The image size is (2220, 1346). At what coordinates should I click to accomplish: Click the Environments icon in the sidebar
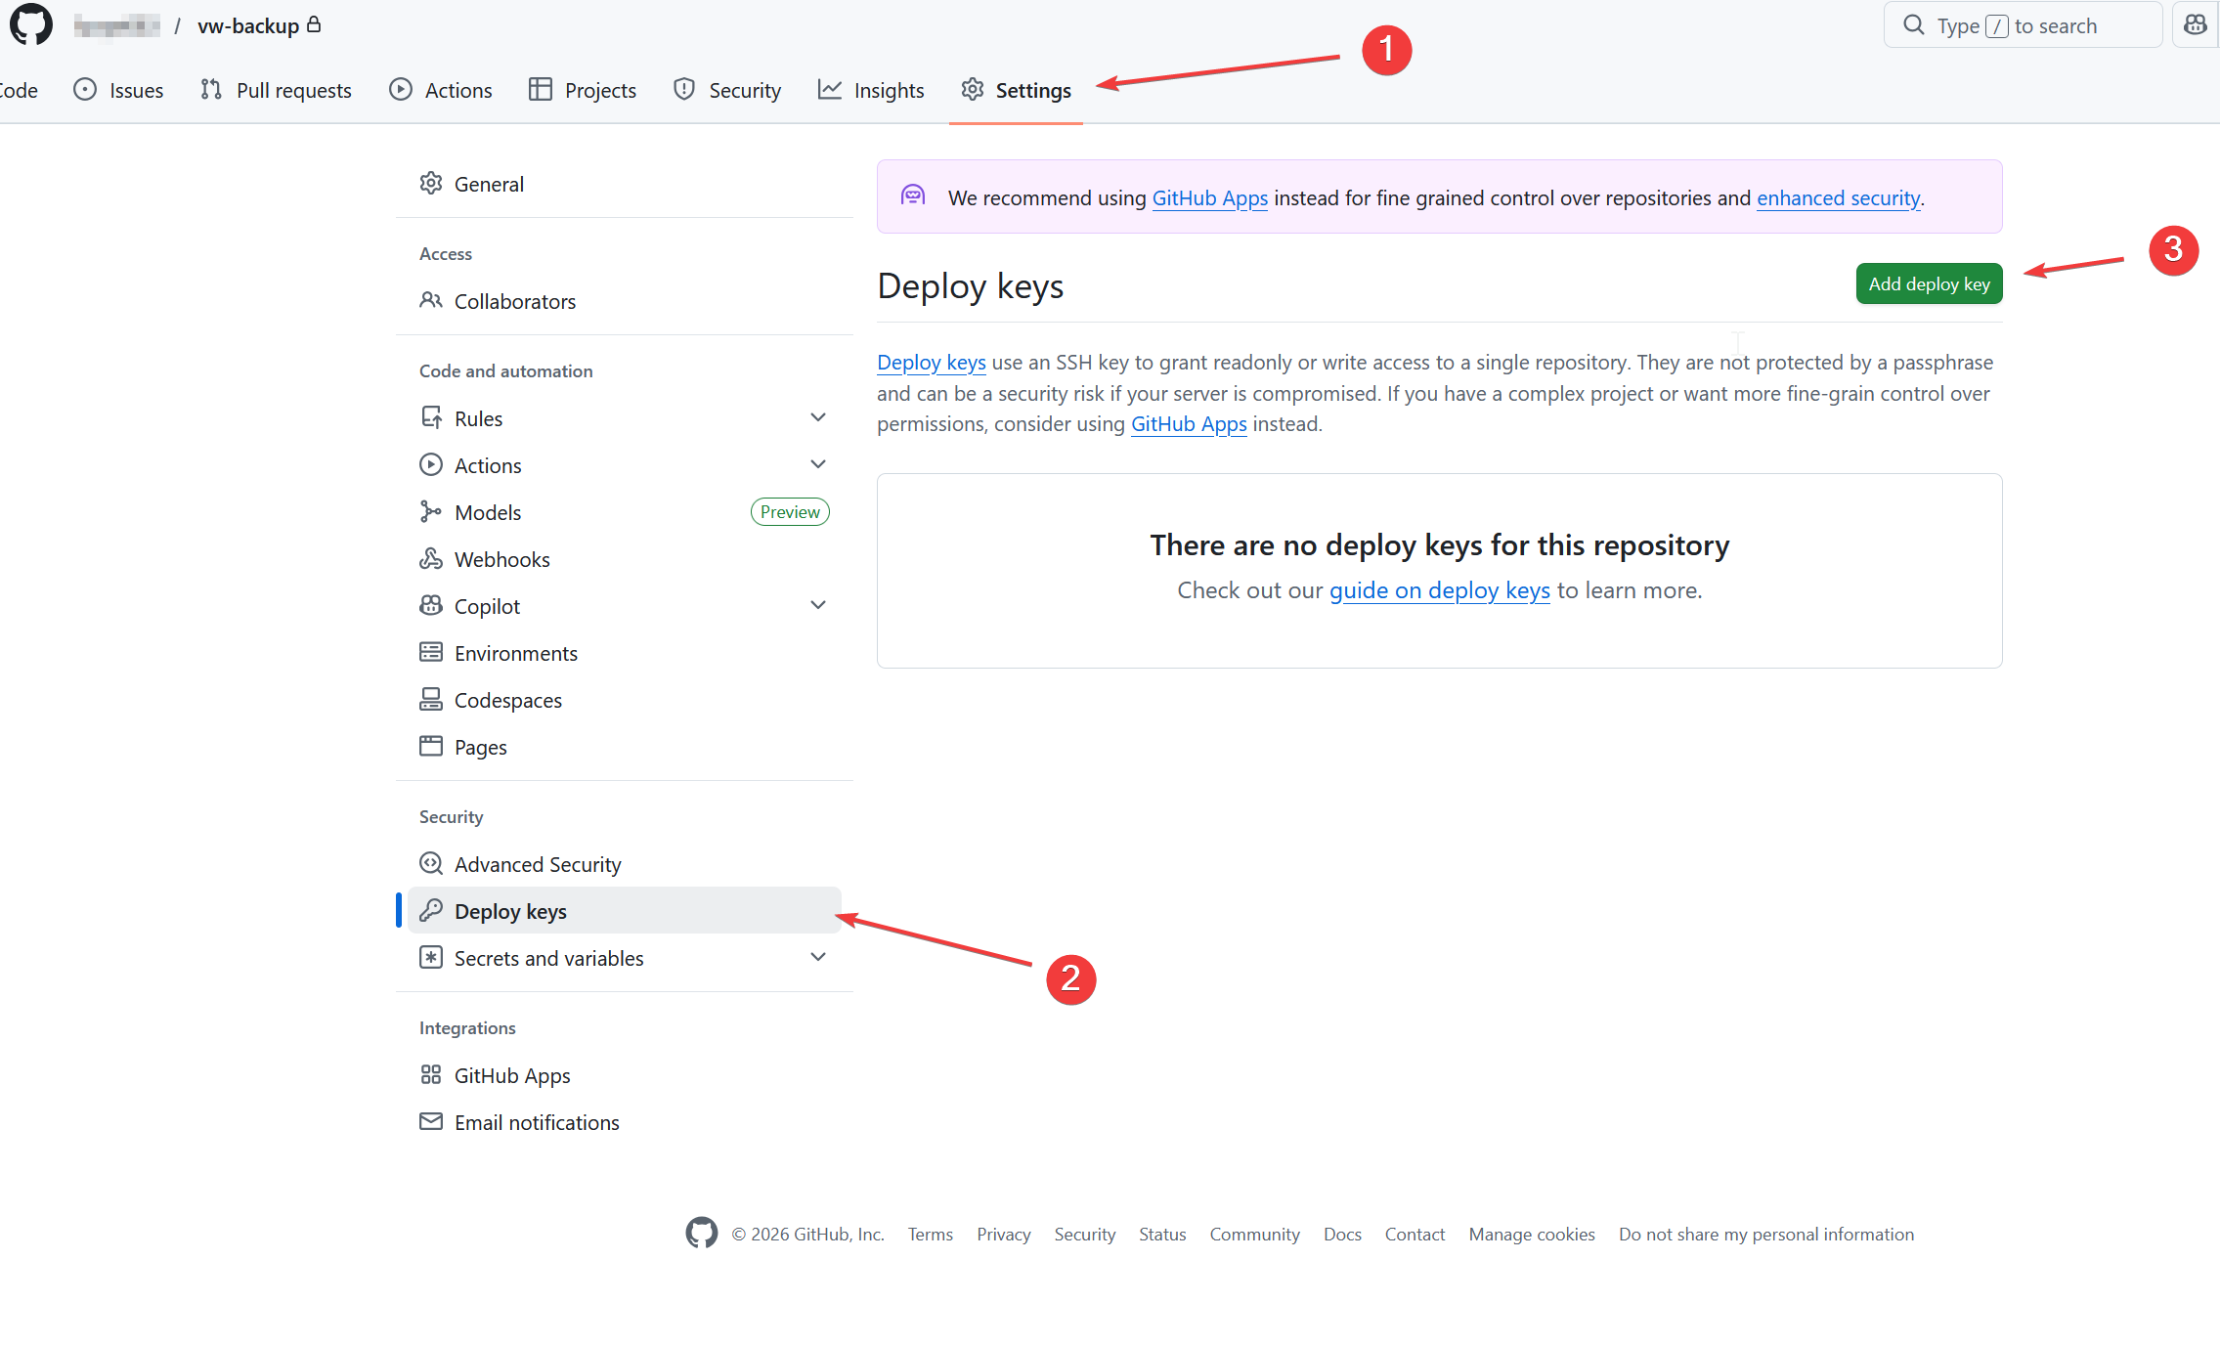(431, 653)
